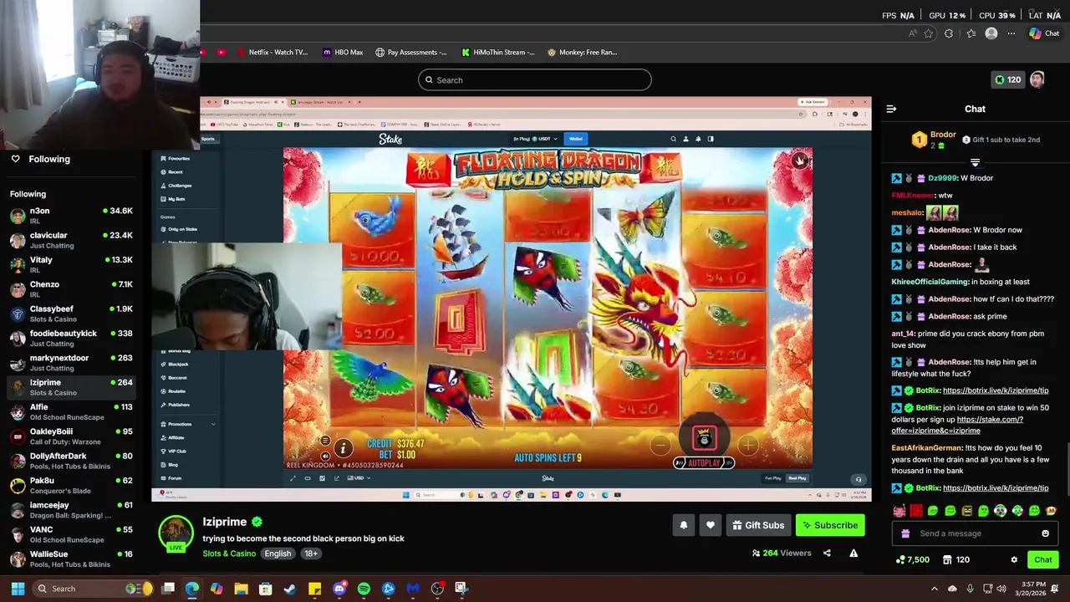Open Spotify from taskbar
Image resolution: width=1070 pixels, height=602 pixels.
tap(364, 589)
